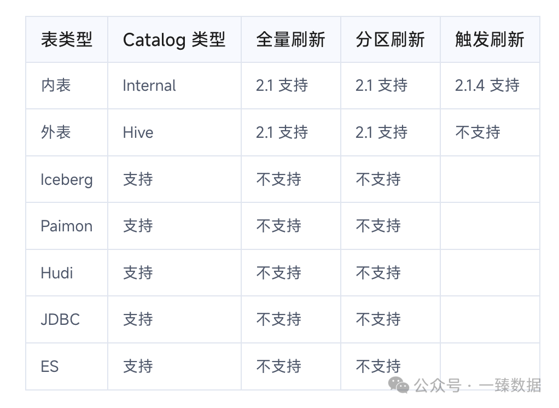The width and height of the screenshot is (559, 408).
Task: Select the ES row label
Action: (50, 366)
